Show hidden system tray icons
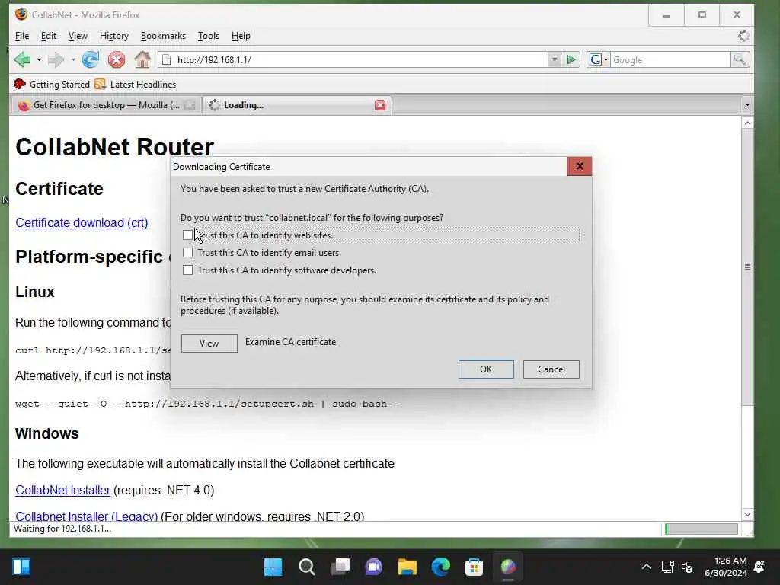Viewport: 780px width, 585px height. click(x=646, y=567)
